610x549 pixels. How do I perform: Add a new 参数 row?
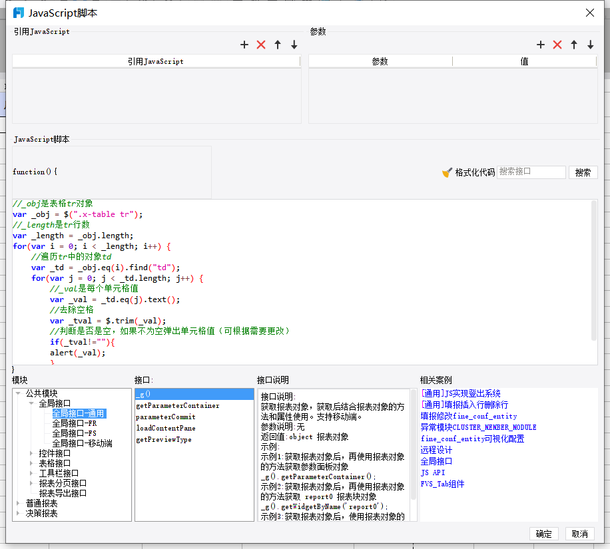[x=541, y=45]
